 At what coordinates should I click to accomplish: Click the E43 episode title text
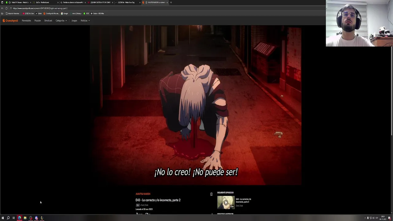coord(158,200)
